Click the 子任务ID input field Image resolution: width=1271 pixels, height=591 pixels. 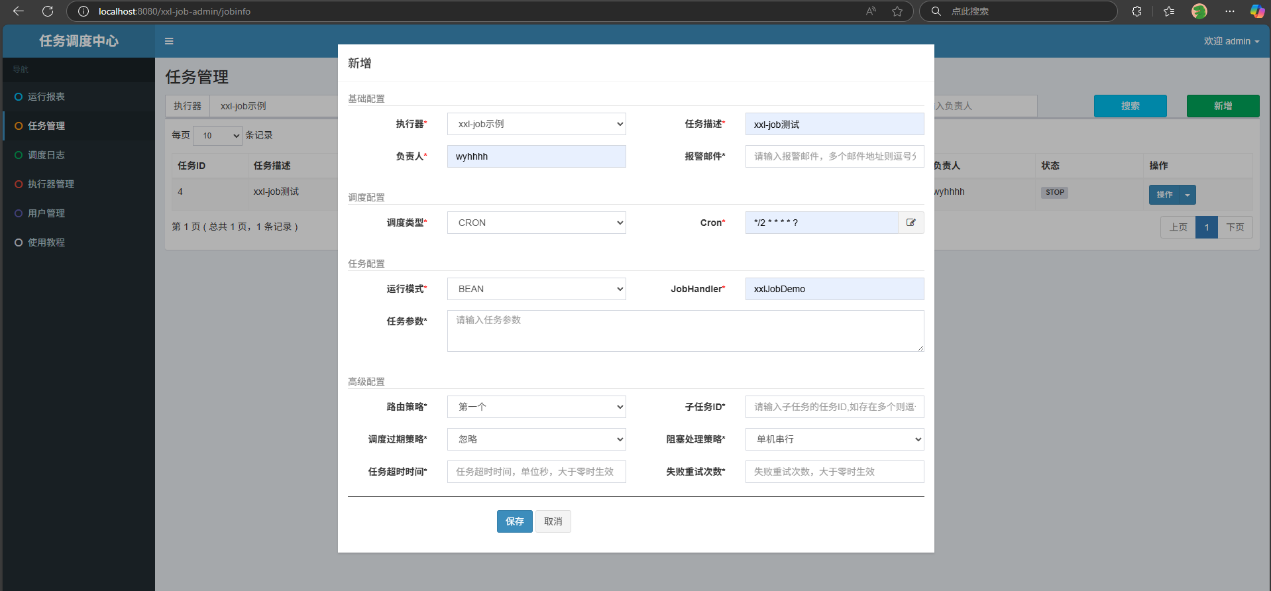pos(835,407)
